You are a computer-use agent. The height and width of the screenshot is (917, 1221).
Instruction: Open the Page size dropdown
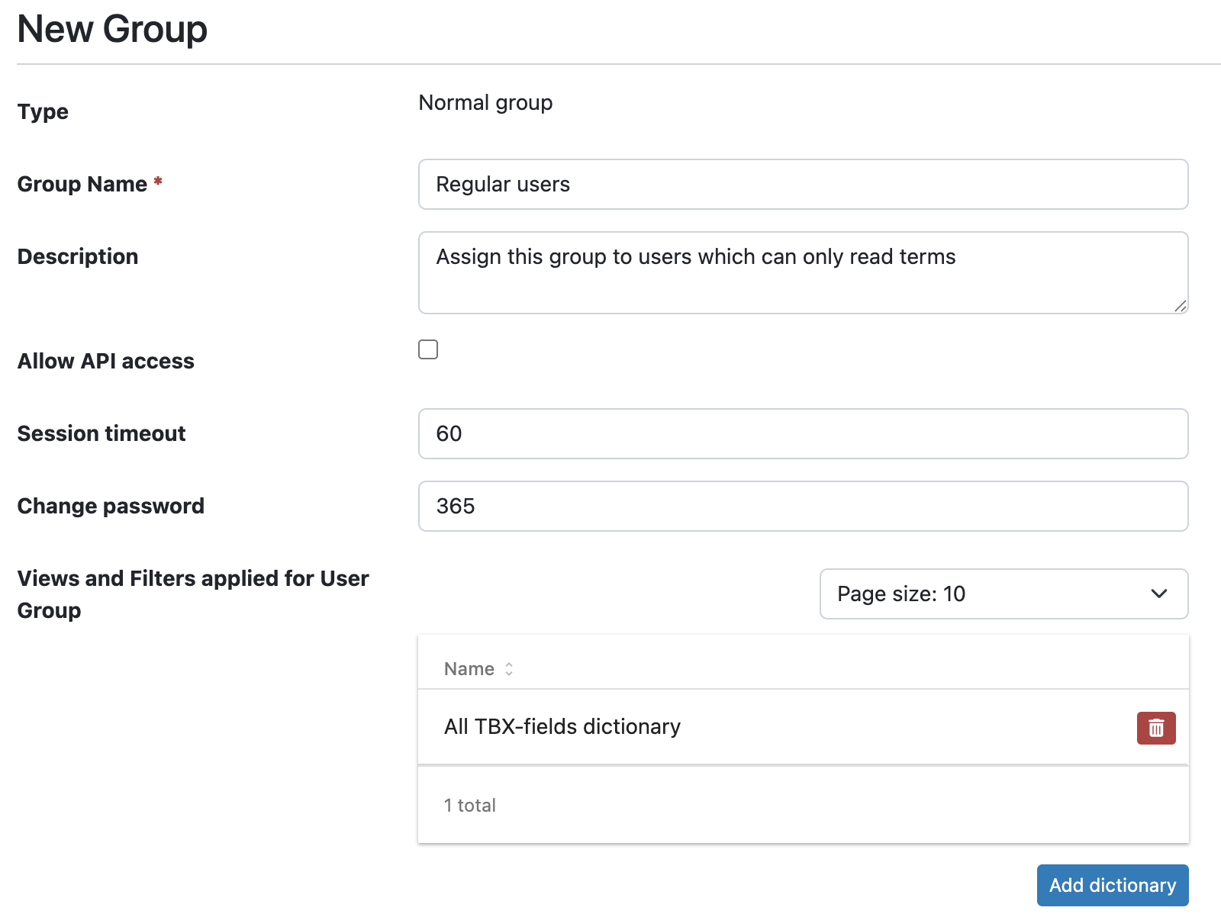click(x=1004, y=594)
